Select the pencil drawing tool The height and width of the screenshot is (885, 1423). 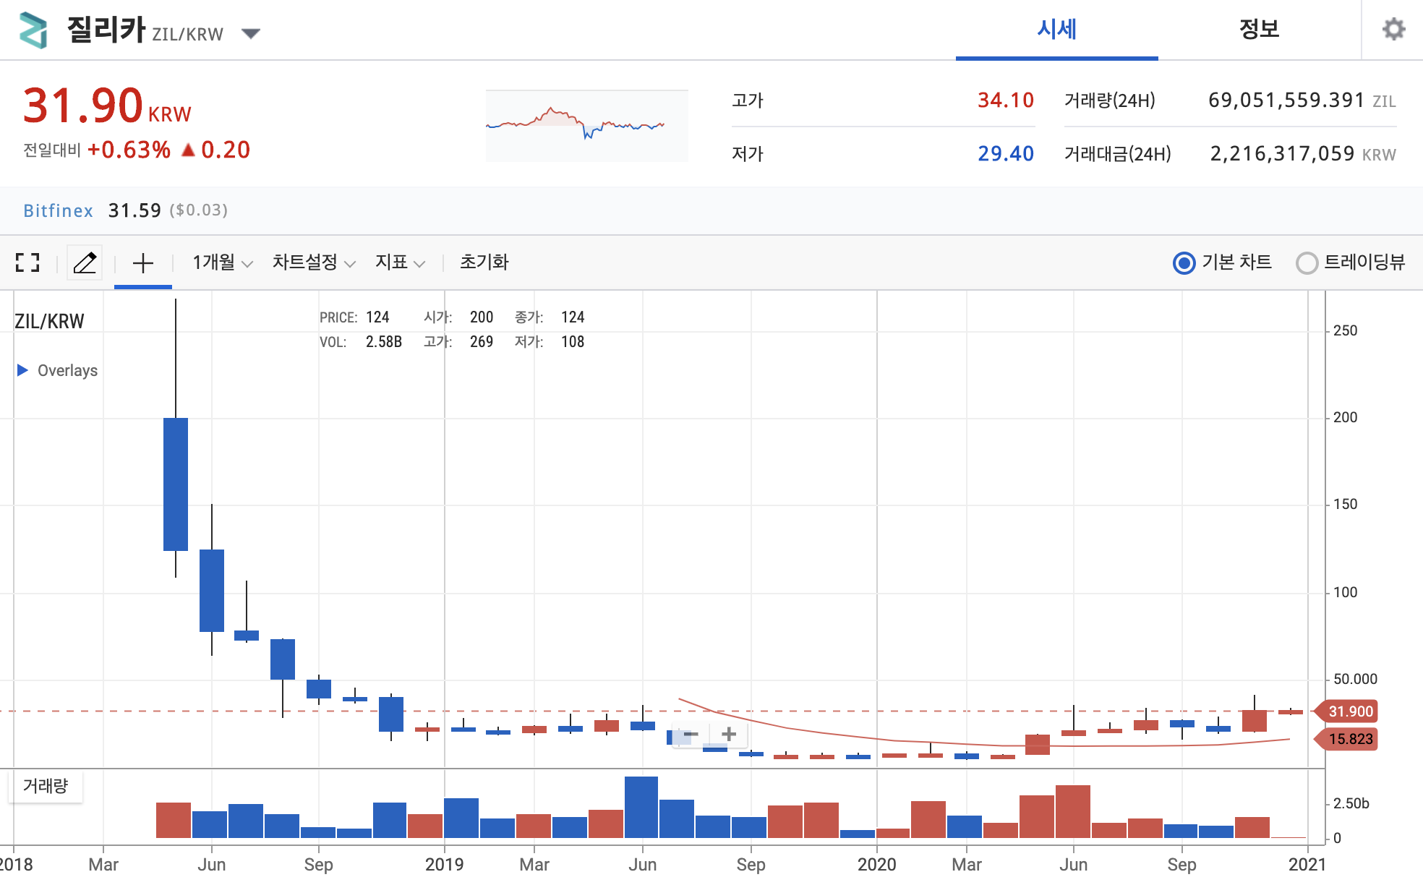(x=85, y=262)
